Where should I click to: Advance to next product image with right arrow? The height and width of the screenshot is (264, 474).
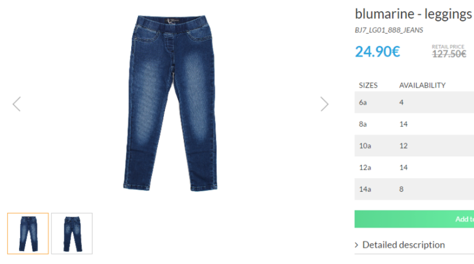[324, 104]
